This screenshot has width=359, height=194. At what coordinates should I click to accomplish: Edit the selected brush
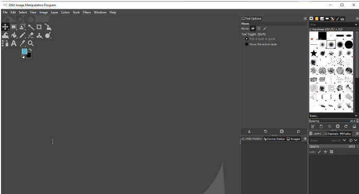pyautogui.click(x=313, y=126)
